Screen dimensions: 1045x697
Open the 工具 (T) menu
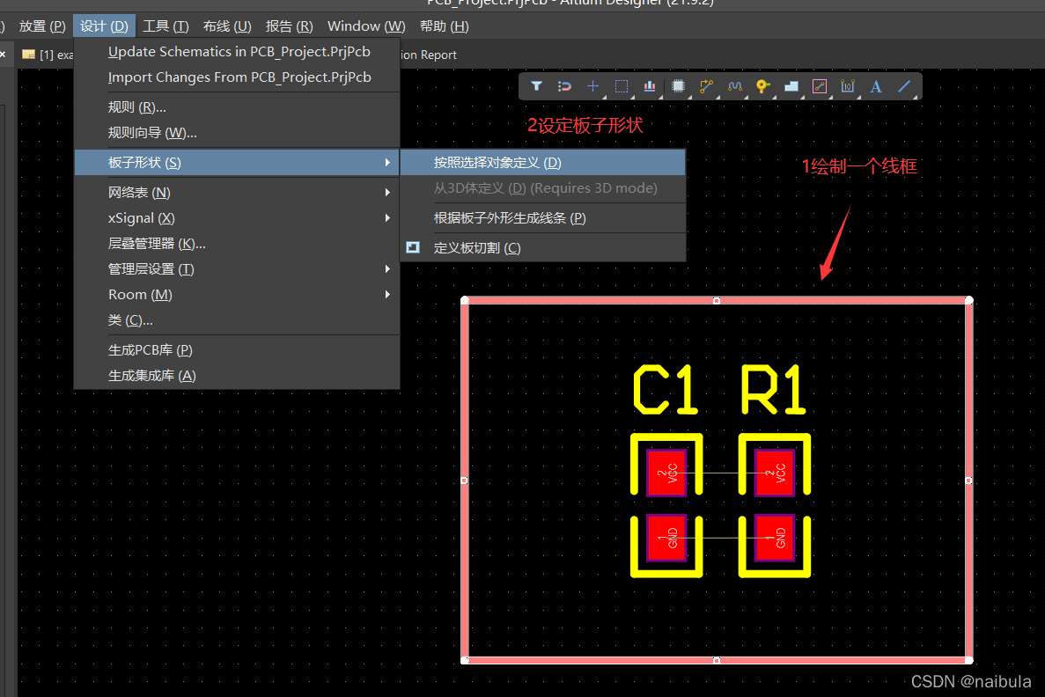pyautogui.click(x=166, y=26)
